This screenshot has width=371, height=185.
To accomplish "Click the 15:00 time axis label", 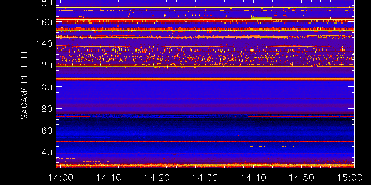I will [x=350, y=178].
